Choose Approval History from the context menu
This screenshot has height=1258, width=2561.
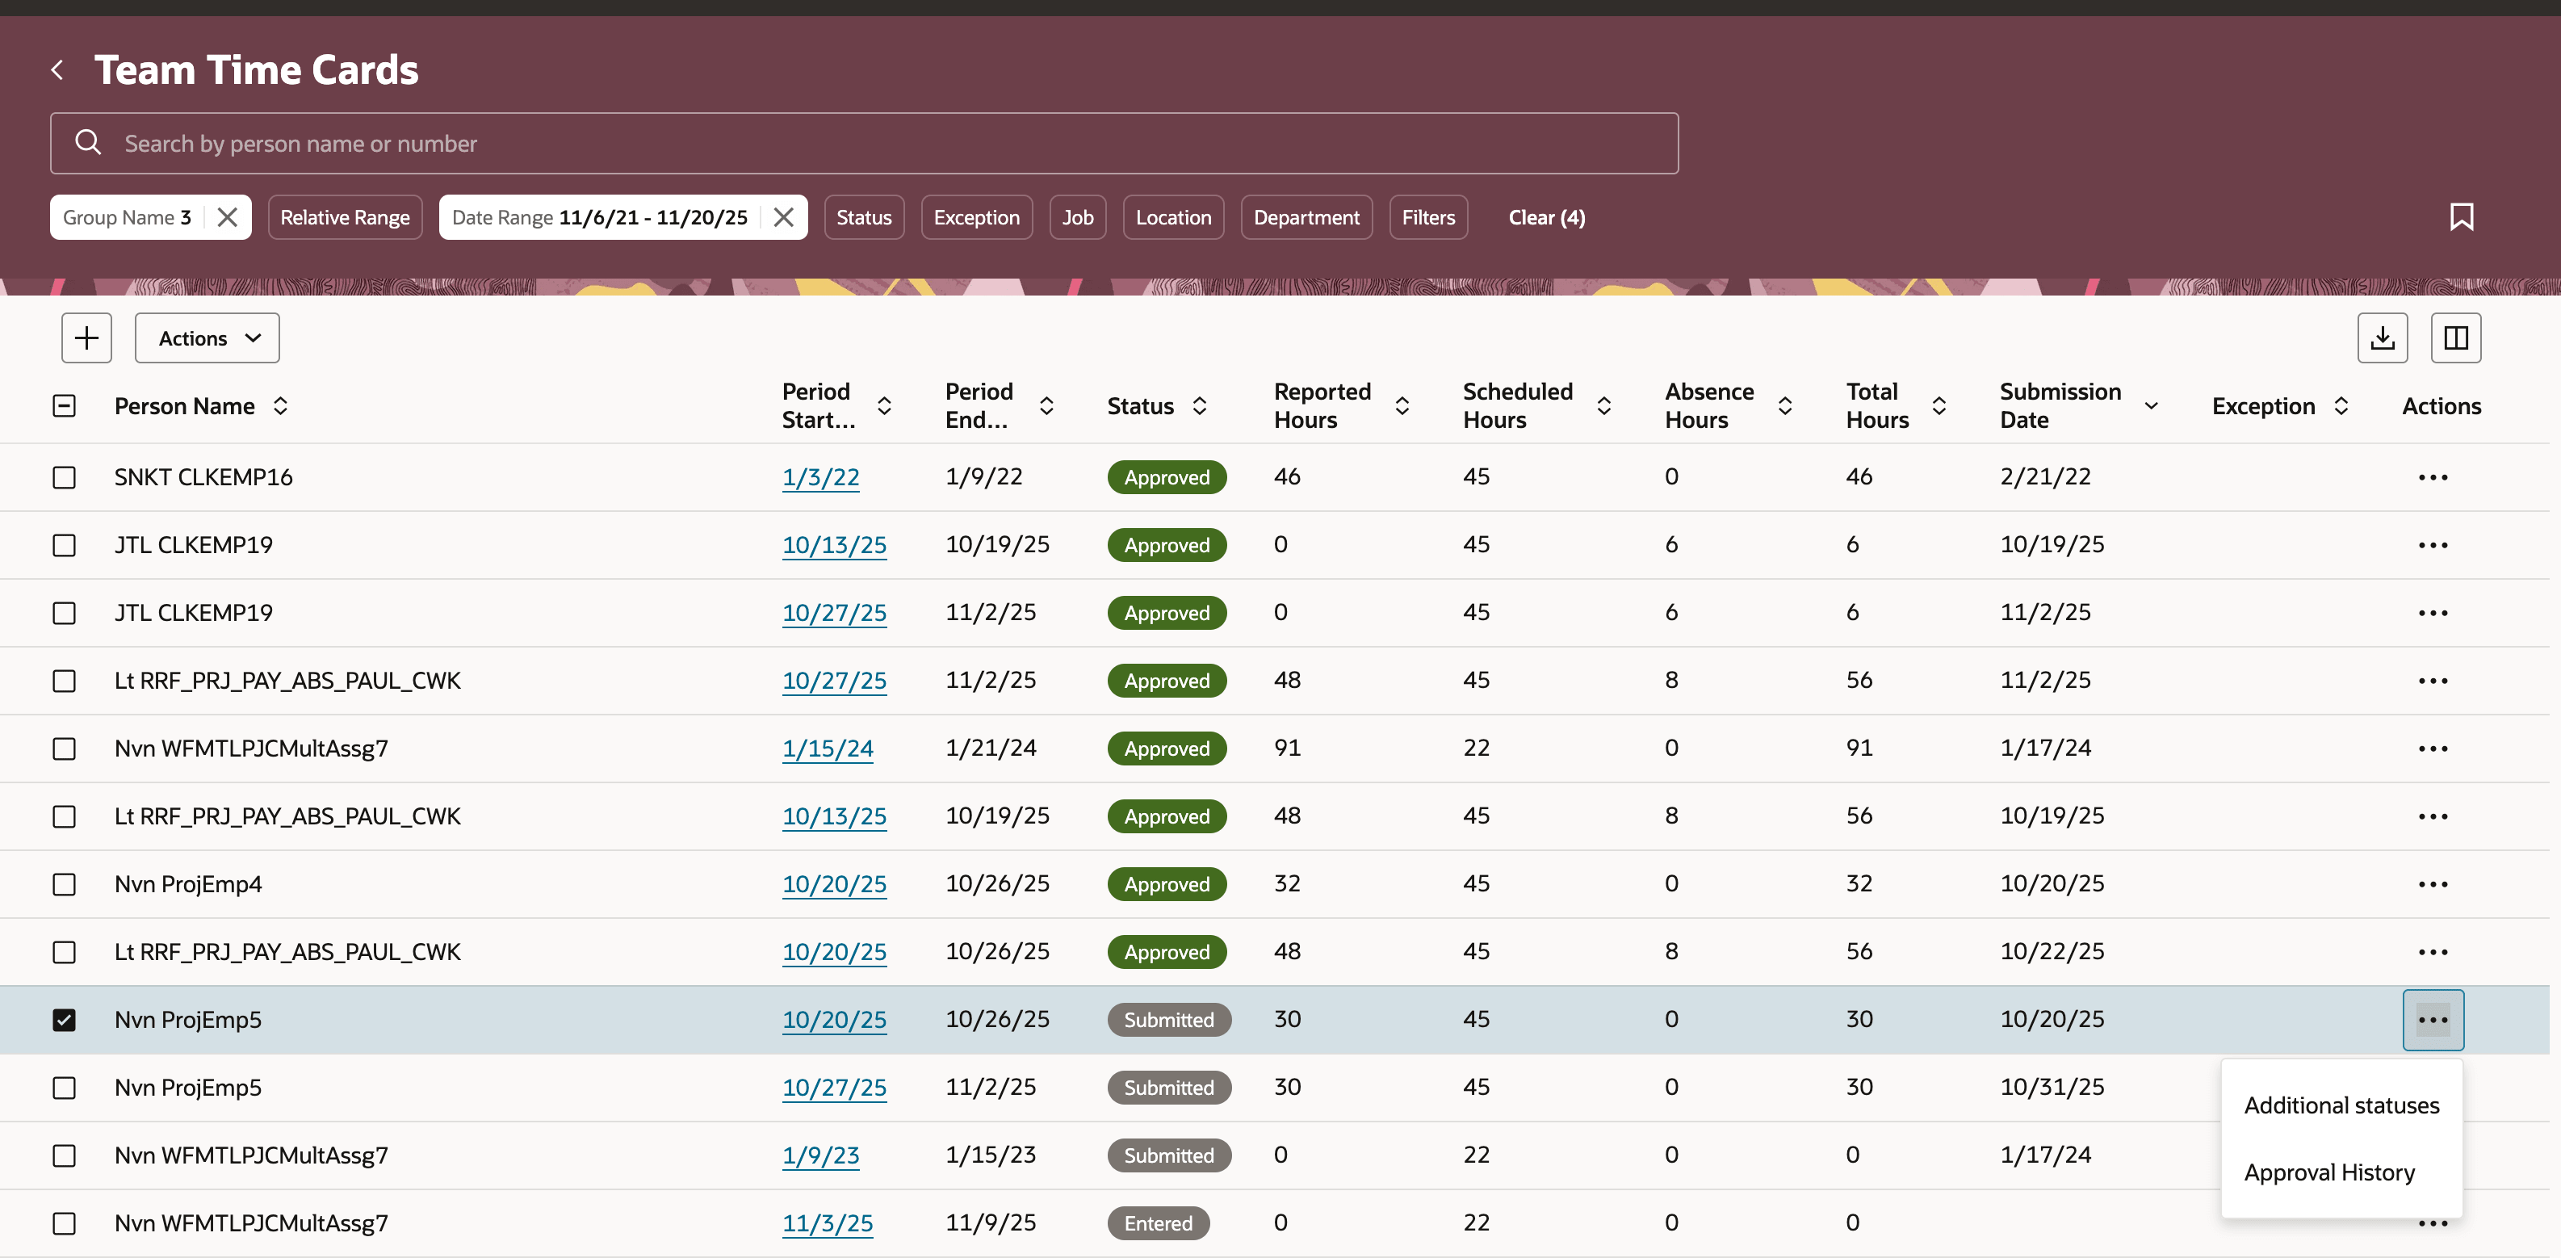(2330, 1172)
